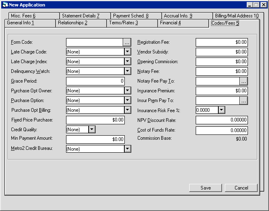The image size is (269, 211).
Task: Focus the Notary Fee amount field
Action: 222,71
